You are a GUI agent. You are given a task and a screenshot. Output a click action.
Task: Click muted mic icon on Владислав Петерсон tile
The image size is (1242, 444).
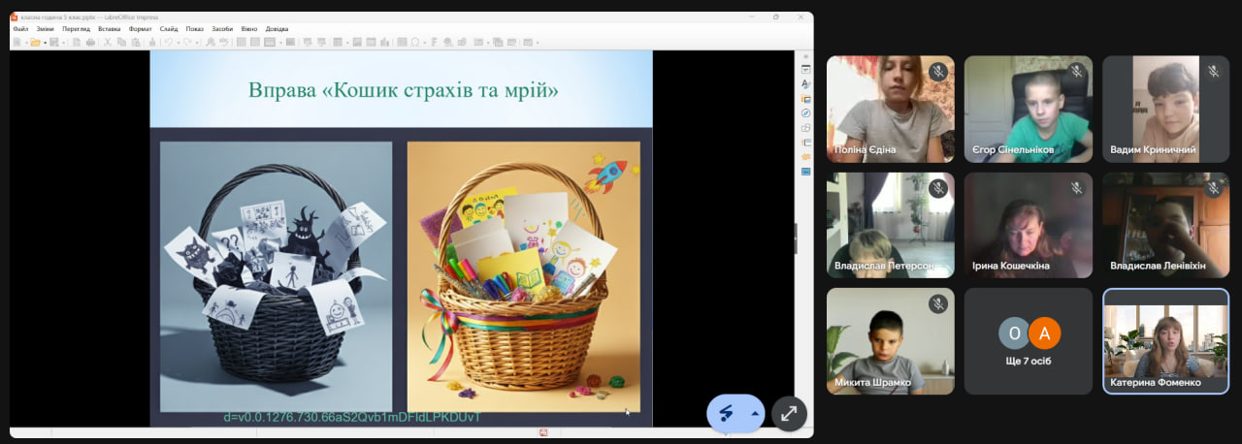point(937,188)
